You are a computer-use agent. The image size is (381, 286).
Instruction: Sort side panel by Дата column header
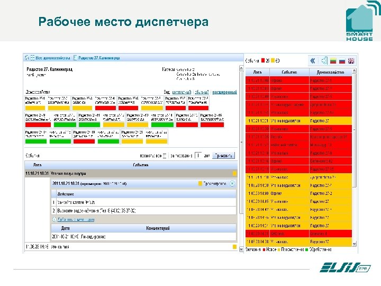coord(257,72)
